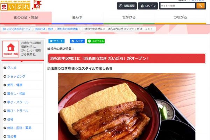Click the orange magnifier search button
210x140 pixels.
pos(201,6)
